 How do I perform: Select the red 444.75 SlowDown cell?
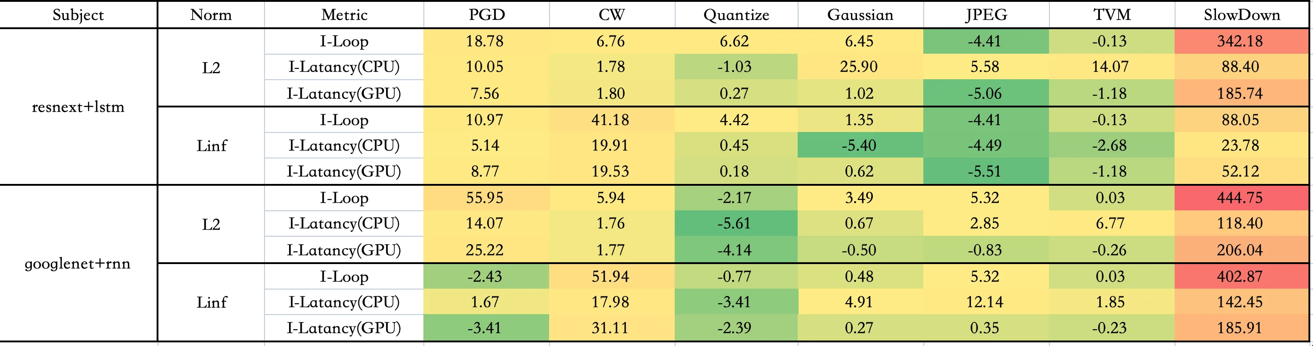pyautogui.click(x=1240, y=198)
